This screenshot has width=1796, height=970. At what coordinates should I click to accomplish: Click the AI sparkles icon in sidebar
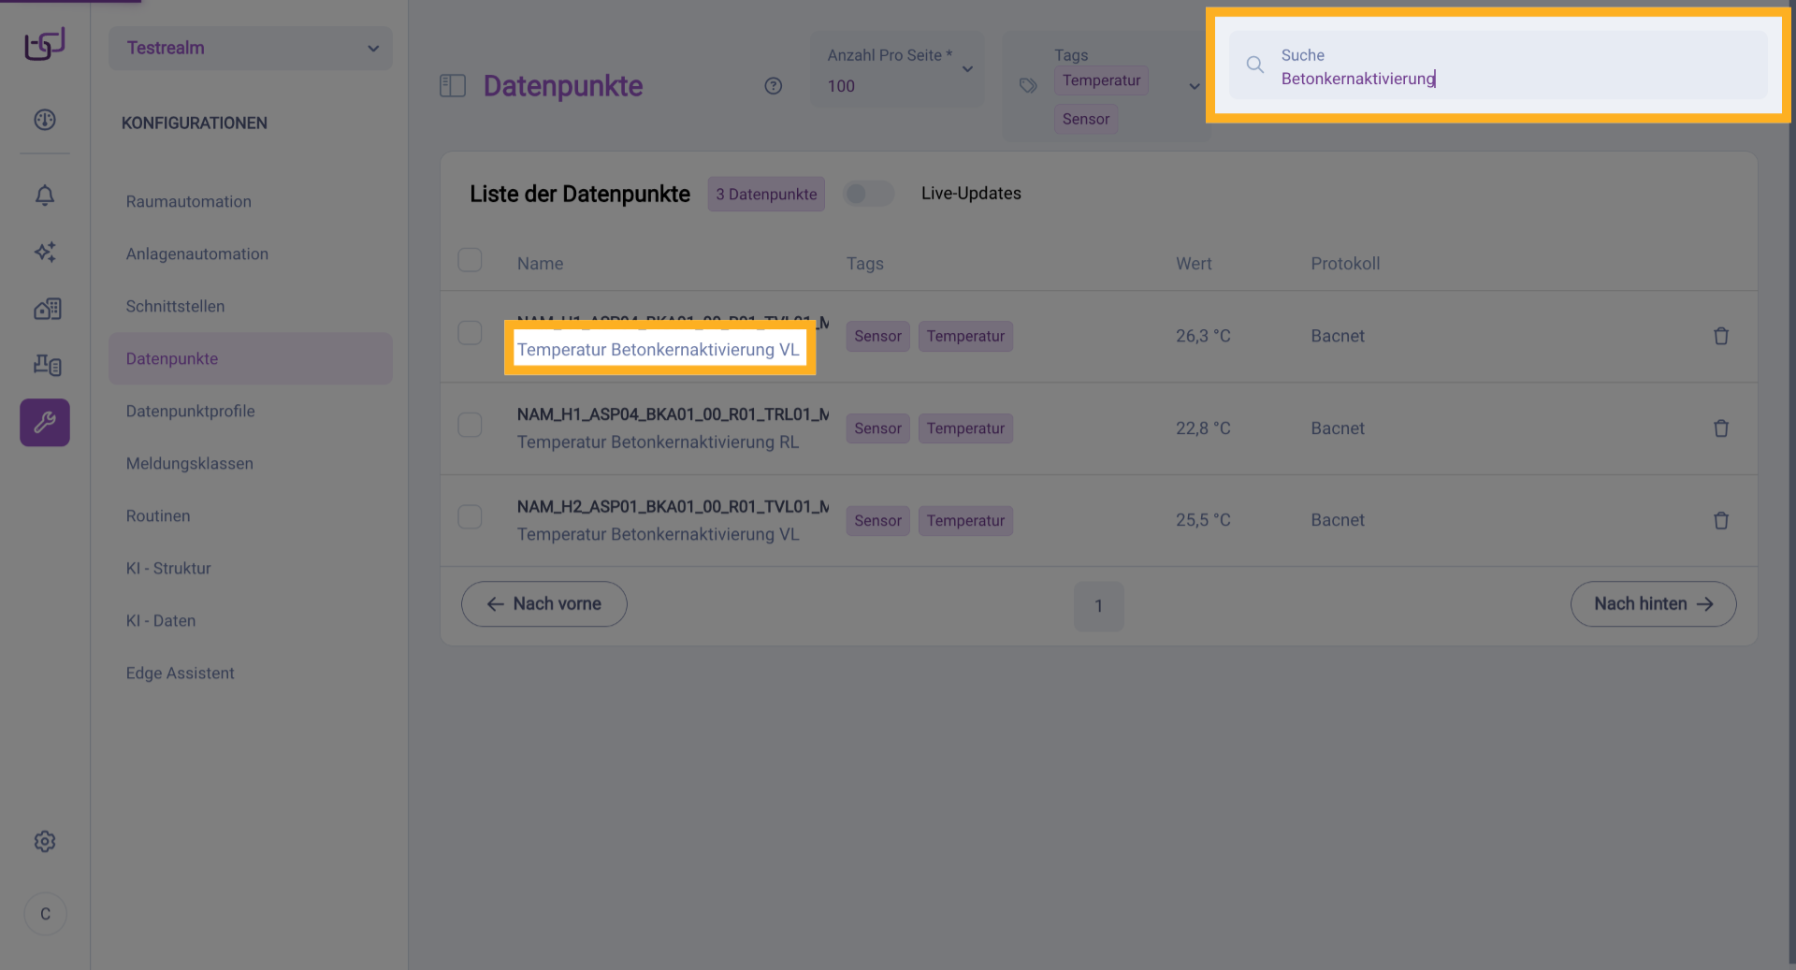click(45, 252)
